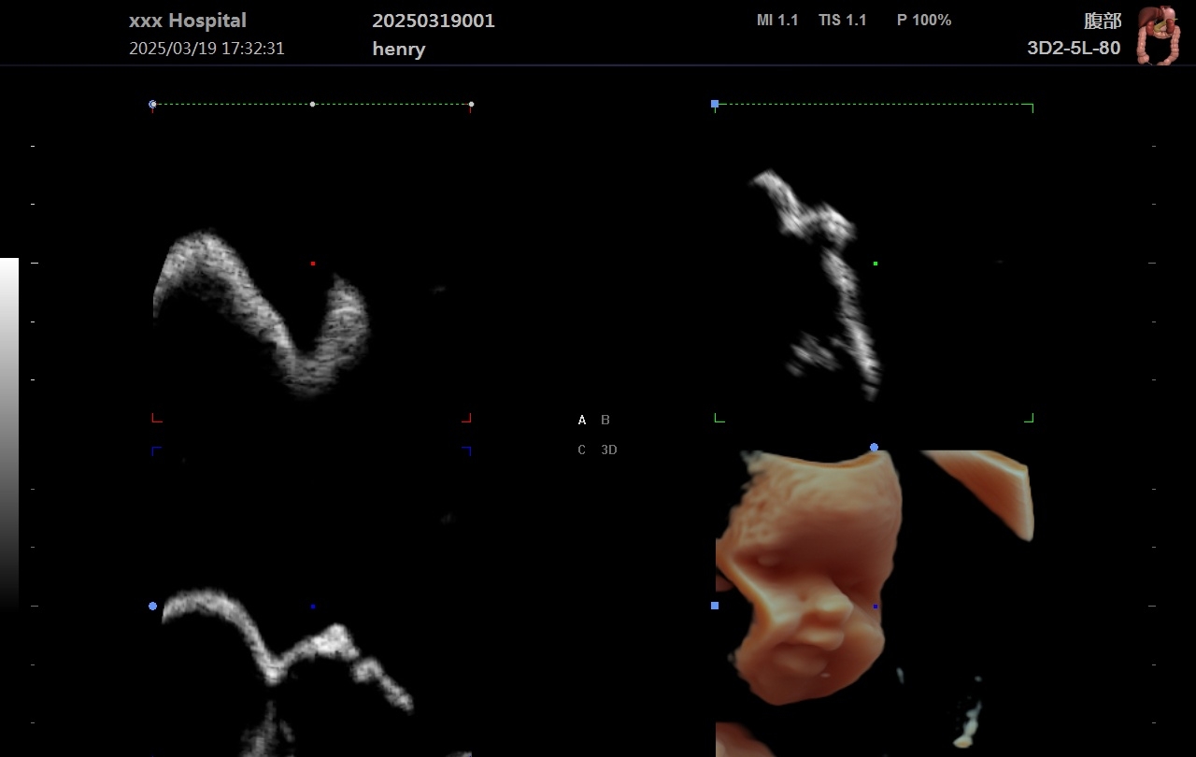Click the xxx Hospital title text

pos(188,21)
